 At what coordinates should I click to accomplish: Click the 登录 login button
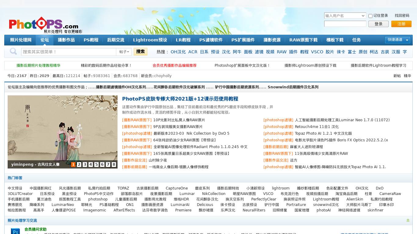(x=378, y=24)
